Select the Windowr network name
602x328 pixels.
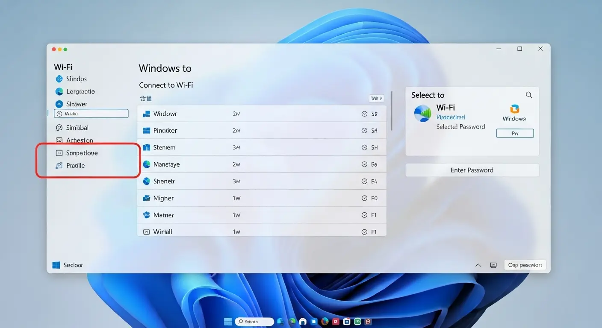pos(165,114)
